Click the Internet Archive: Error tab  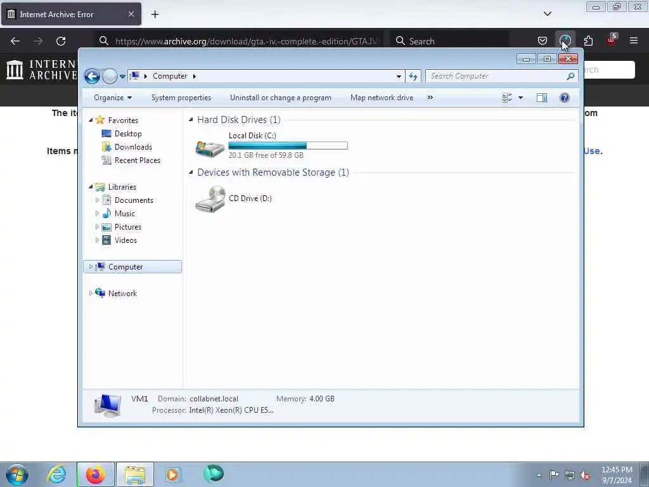coord(71,15)
